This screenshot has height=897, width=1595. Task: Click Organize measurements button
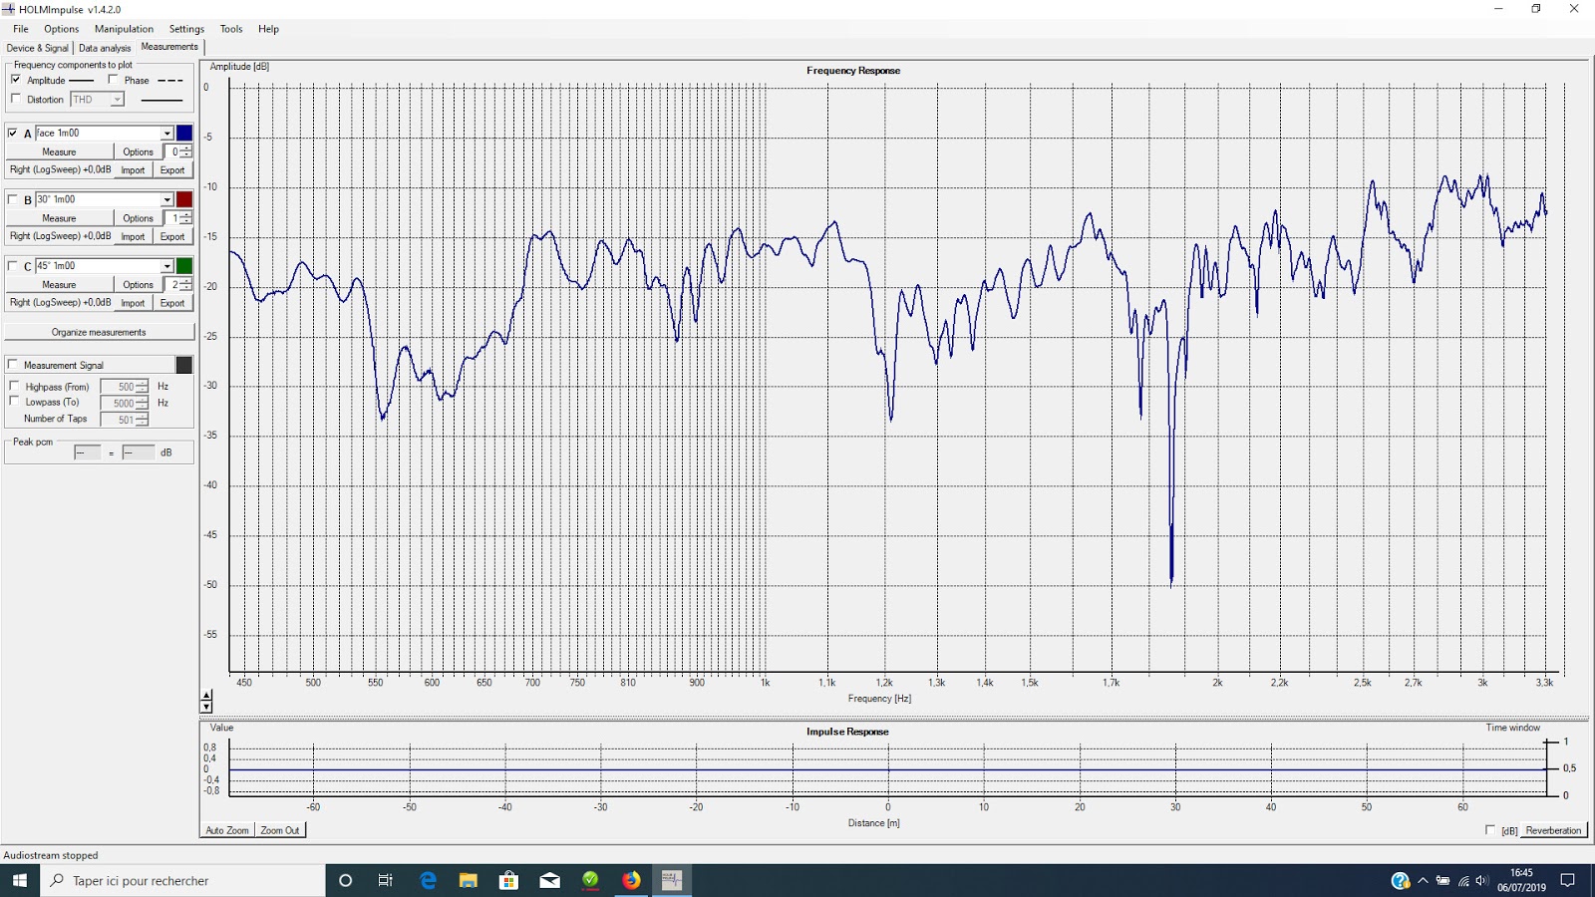(x=99, y=332)
